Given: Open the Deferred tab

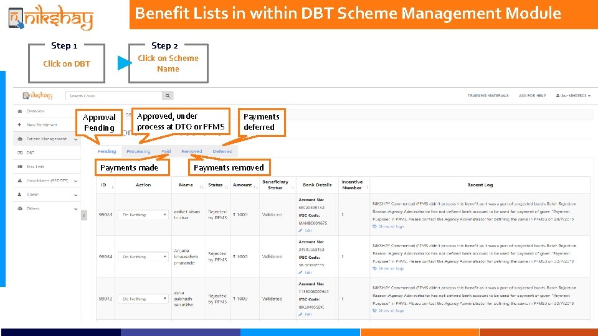Looking at the screenshot, I should pos(222,151).
